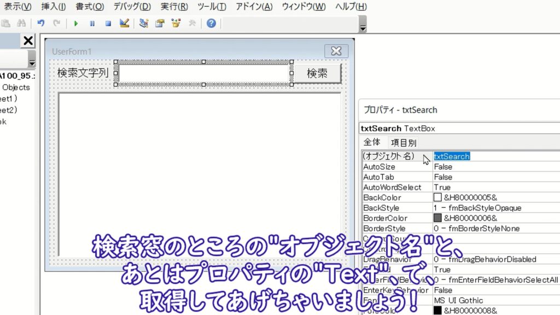Toggle Design Mode icon in the toolbar

coord(124,24)
